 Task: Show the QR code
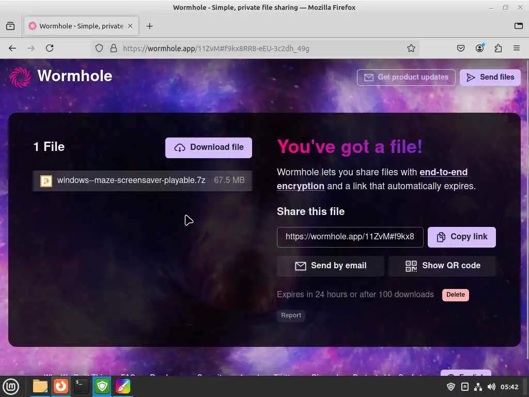click(x=442, y=266)
